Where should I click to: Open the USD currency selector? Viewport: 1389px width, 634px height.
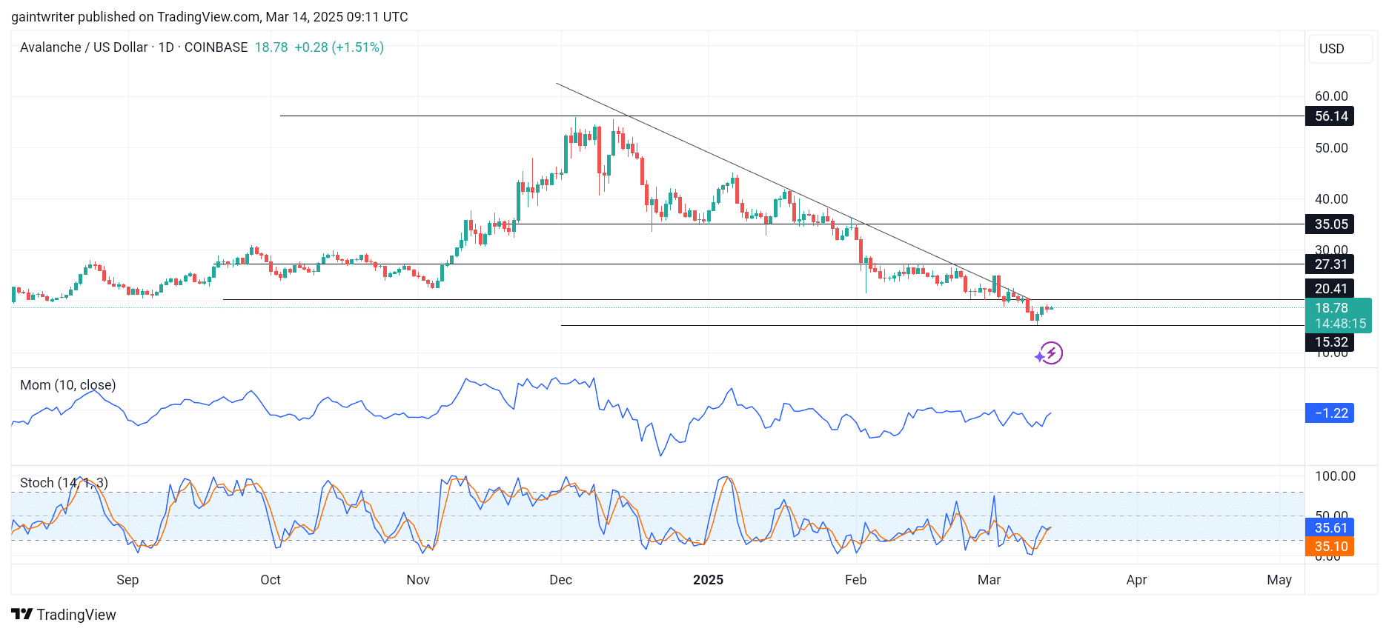(x=1340, y=49)
